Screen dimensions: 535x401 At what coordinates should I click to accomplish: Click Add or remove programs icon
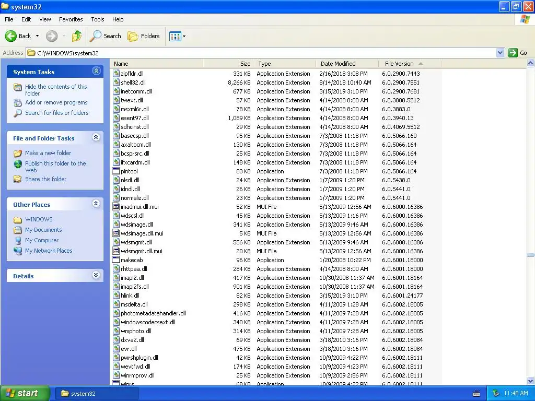[x=18, y=102]
